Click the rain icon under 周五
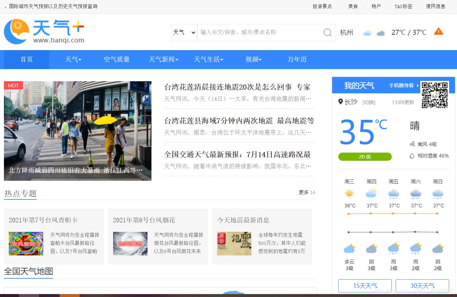This screenshot has height=297, width=457. (x=393, y=194)
